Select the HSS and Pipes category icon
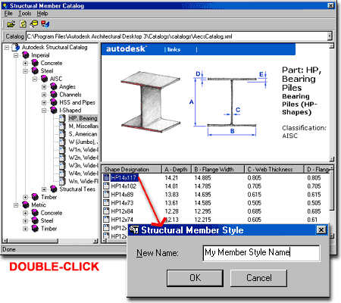 click(54, 102)
